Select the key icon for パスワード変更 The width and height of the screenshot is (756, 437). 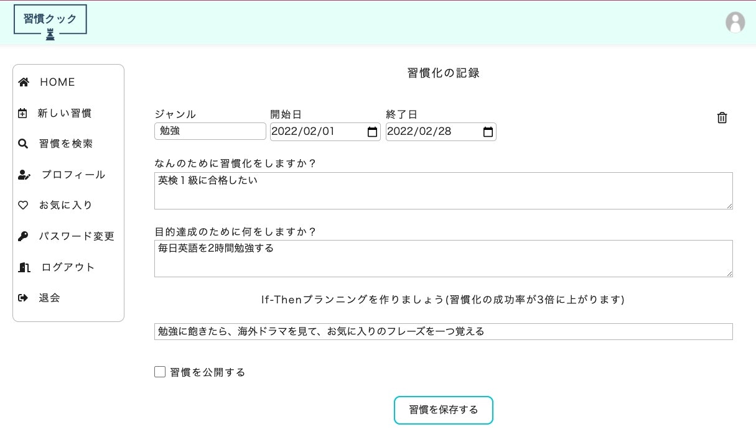[x=23, y=236]
